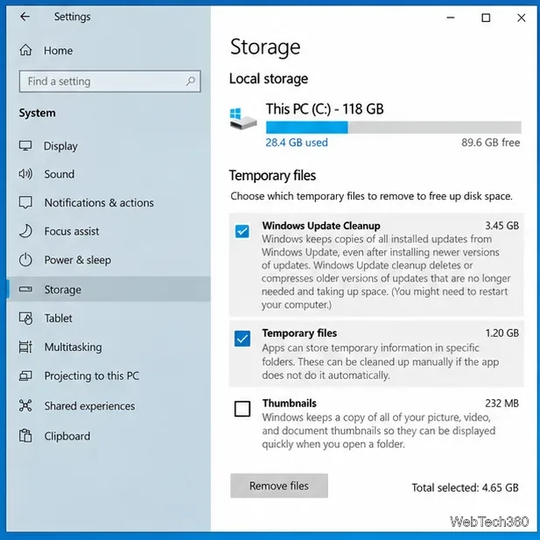Click the This PC drive icon
Screen dimensions: 540x540
243,118
